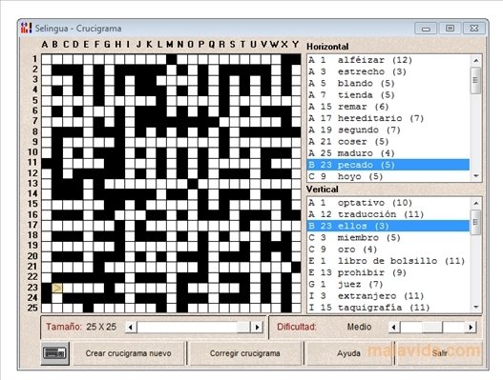
Task: Select horizontal clue 'remar (6)'
Action: [x=388, y=107]
